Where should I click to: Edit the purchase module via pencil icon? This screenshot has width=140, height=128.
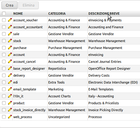pos(10,47)
